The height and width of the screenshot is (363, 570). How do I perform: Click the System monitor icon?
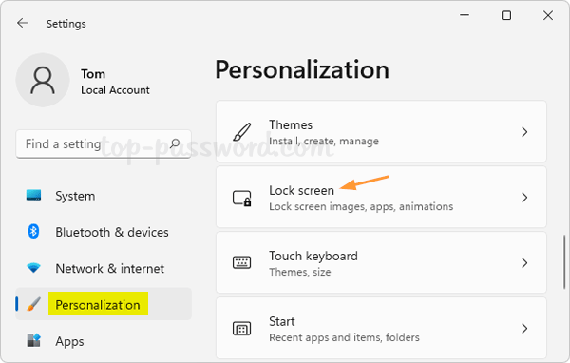(x=33, y=196)
